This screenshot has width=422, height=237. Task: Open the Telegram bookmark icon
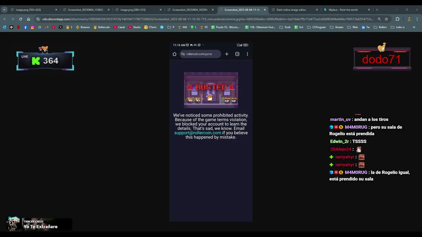[x=162, y=27]
